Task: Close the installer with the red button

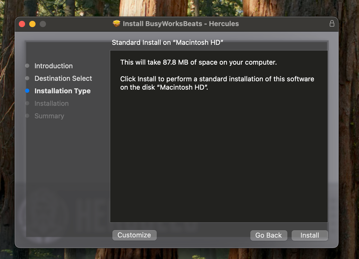Action: [22, 24]
